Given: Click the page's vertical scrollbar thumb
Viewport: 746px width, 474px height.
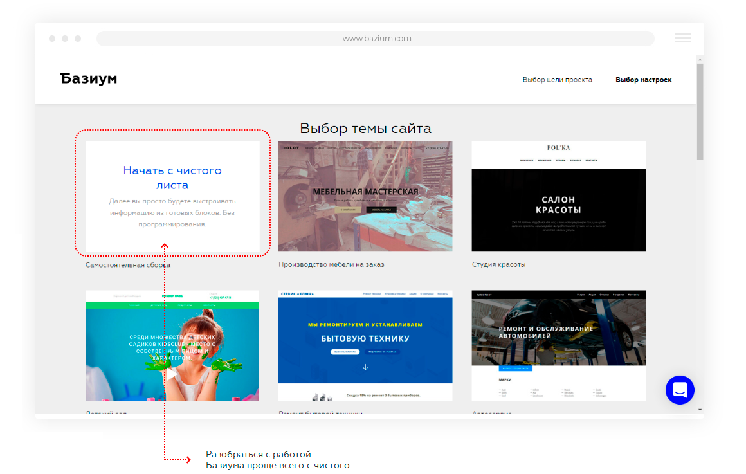Looking at the screenshot, I should tap(700, 111).
